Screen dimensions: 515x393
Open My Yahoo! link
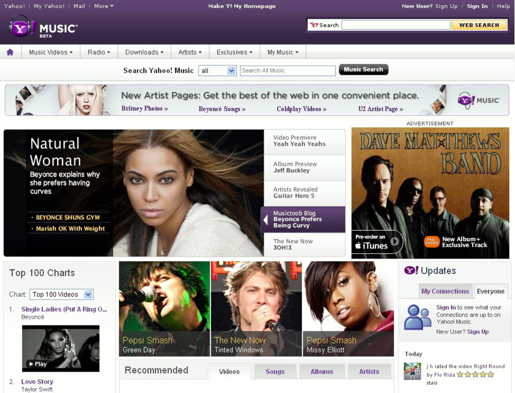[49, 6]
